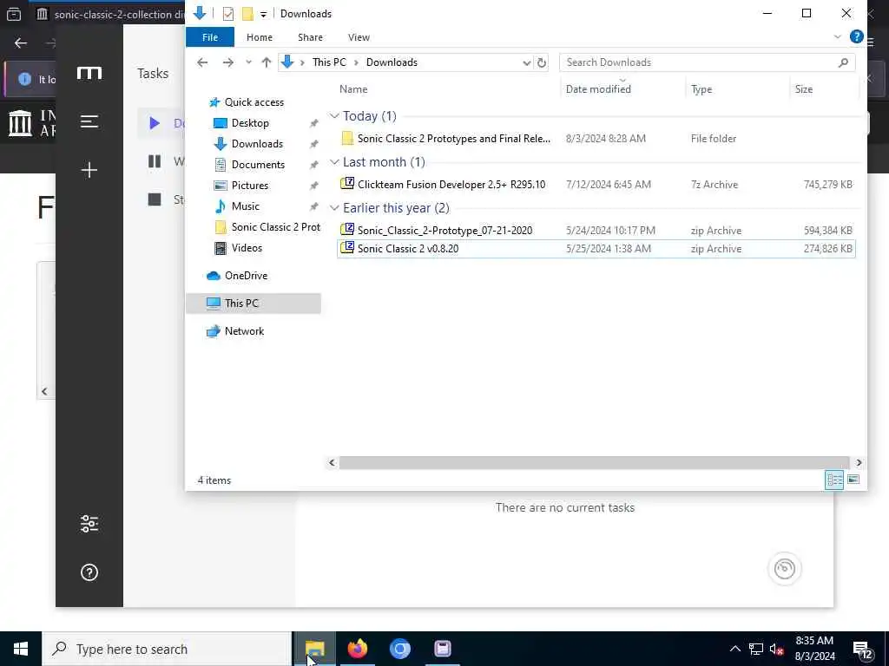Viewport: 889px width, 666px height.
Task: Click the Properties quick access toolbar icon
Action: click(x=228, y=14)
